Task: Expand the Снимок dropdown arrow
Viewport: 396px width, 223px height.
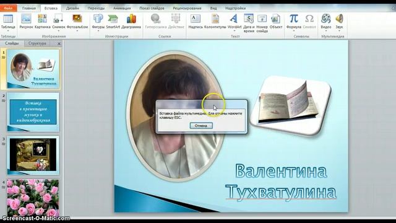Action: point(58,31)
